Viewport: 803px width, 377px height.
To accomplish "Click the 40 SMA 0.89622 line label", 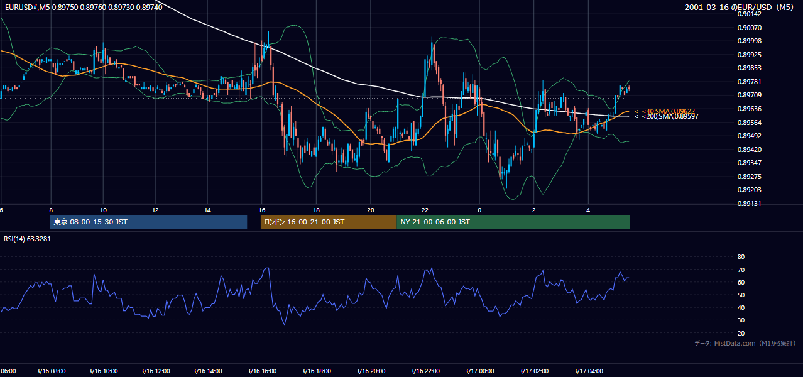I will coord(664,111).
